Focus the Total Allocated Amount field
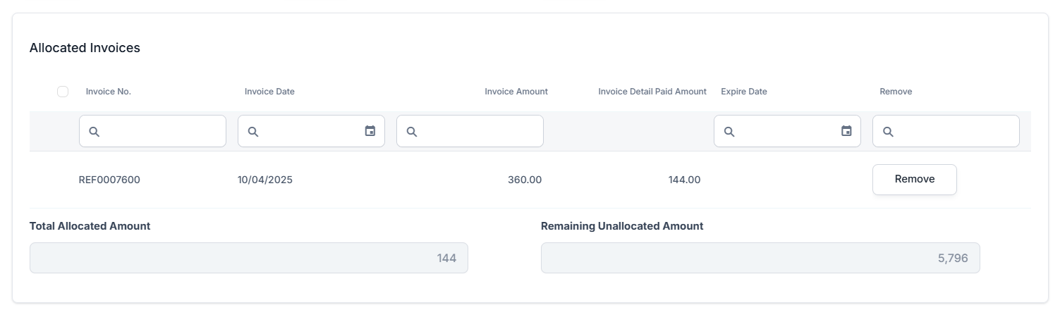Image resolution: width=1060 pixels, height=310 pixels. click(248, 258)
